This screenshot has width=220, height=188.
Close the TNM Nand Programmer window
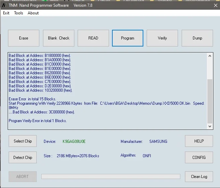pyautogui.click(x=216, y=5)
